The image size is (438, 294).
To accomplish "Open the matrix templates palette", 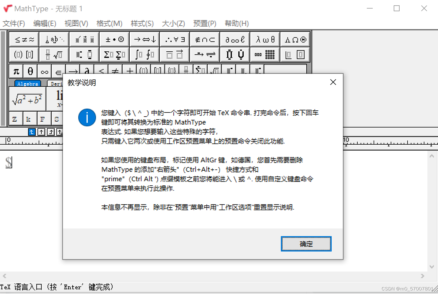I will 266,54.
